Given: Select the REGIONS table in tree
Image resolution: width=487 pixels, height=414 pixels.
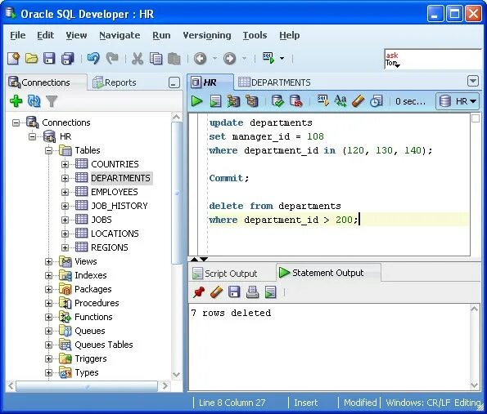Looking at the screenshot, I should click(110, 247).
